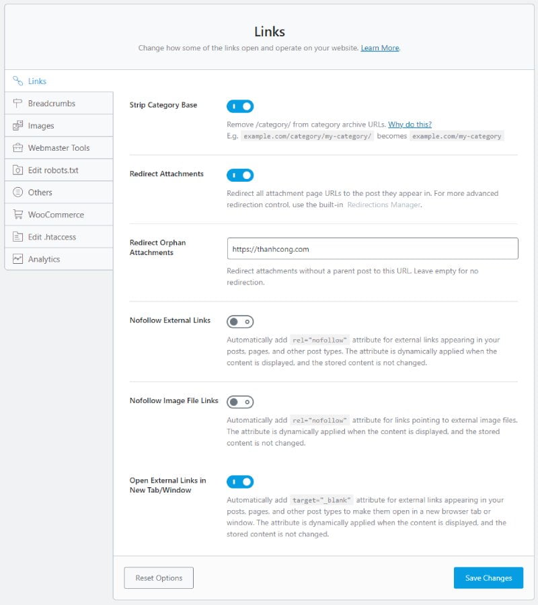This screenshot has height=605, width=538.
Task: Disable the Strip Category Base toggle
Action: click(240, 106)
